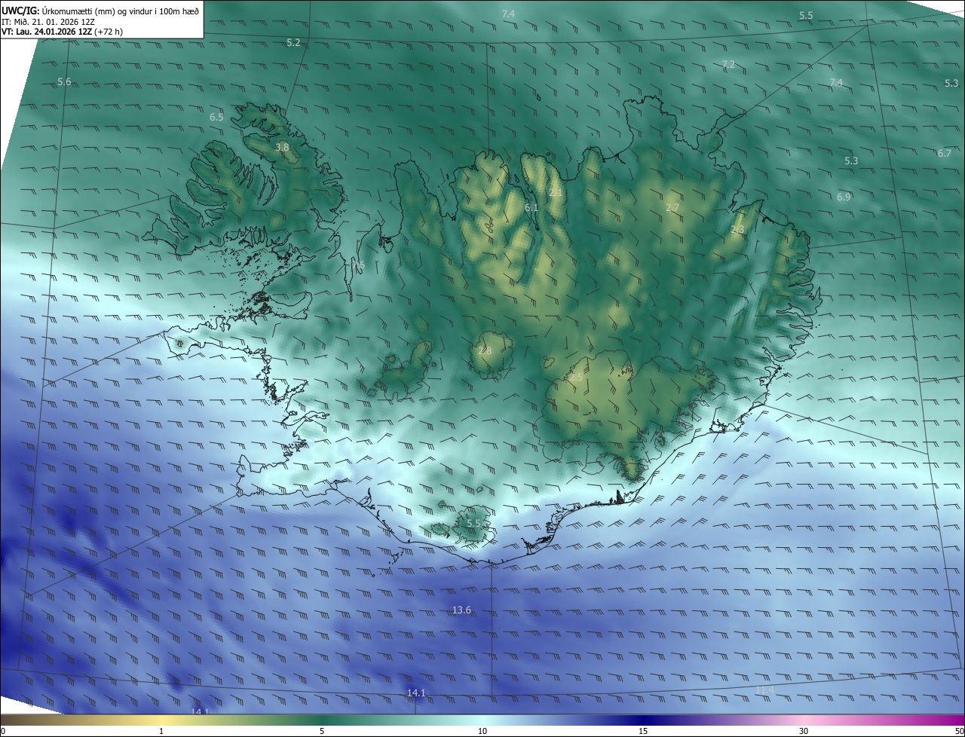Click the 15 tick on the color scale

pos(643,731)
